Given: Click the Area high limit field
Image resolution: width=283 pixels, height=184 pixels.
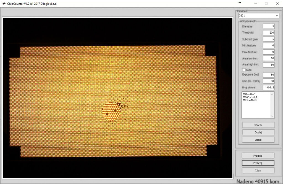Looking at the screenshot, I should (269, 64).
